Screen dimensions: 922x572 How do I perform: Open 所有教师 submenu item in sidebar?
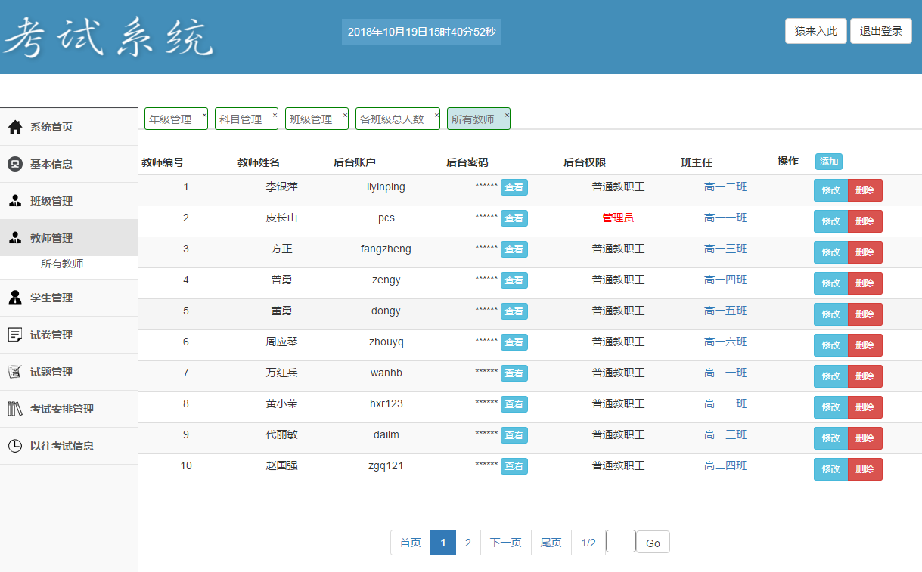click(x=62, y=264)
